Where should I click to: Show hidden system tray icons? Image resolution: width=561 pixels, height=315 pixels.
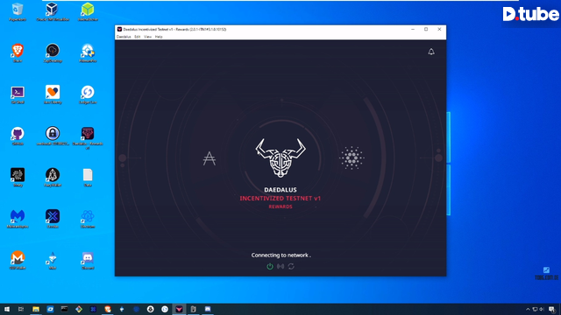[x=528, y=309]
